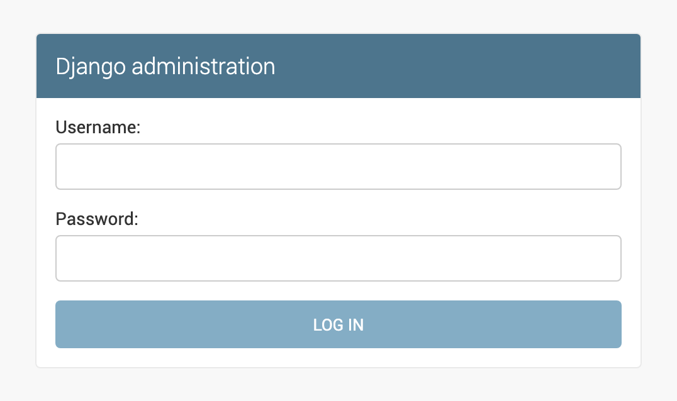Viewport: 677px width, 401px height.
Task: Activate the second form field
Action: [338, 258]
